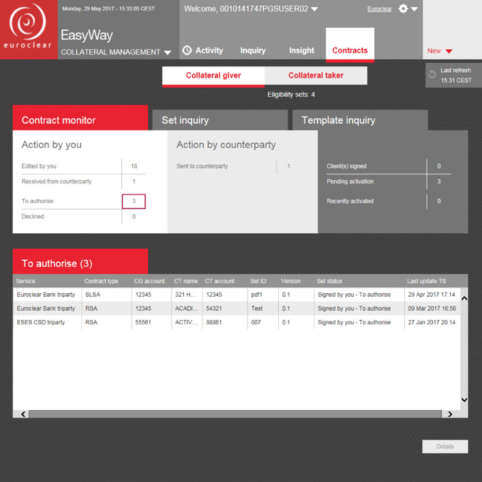Click the clock icon beside Activity

coord(187,50)
